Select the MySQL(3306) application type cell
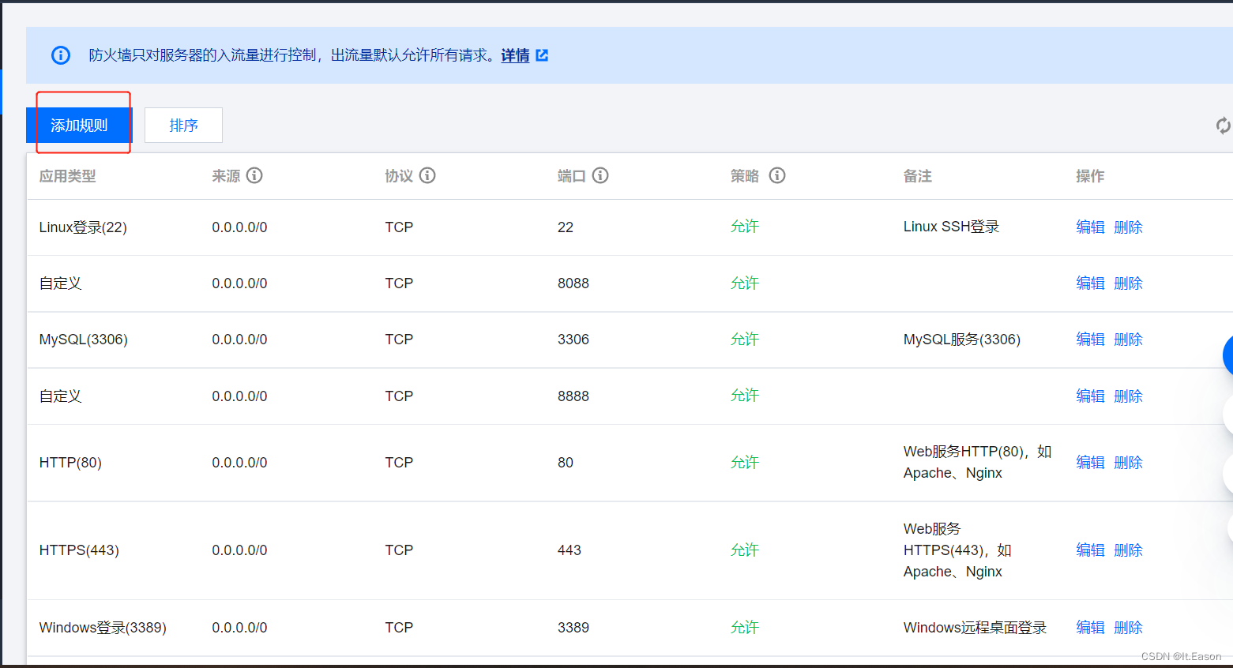The image size is (1233, 668). coord(83,340)
